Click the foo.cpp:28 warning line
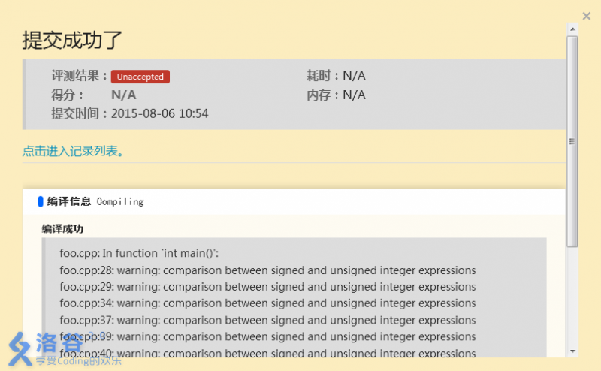 tap(267, 270)
